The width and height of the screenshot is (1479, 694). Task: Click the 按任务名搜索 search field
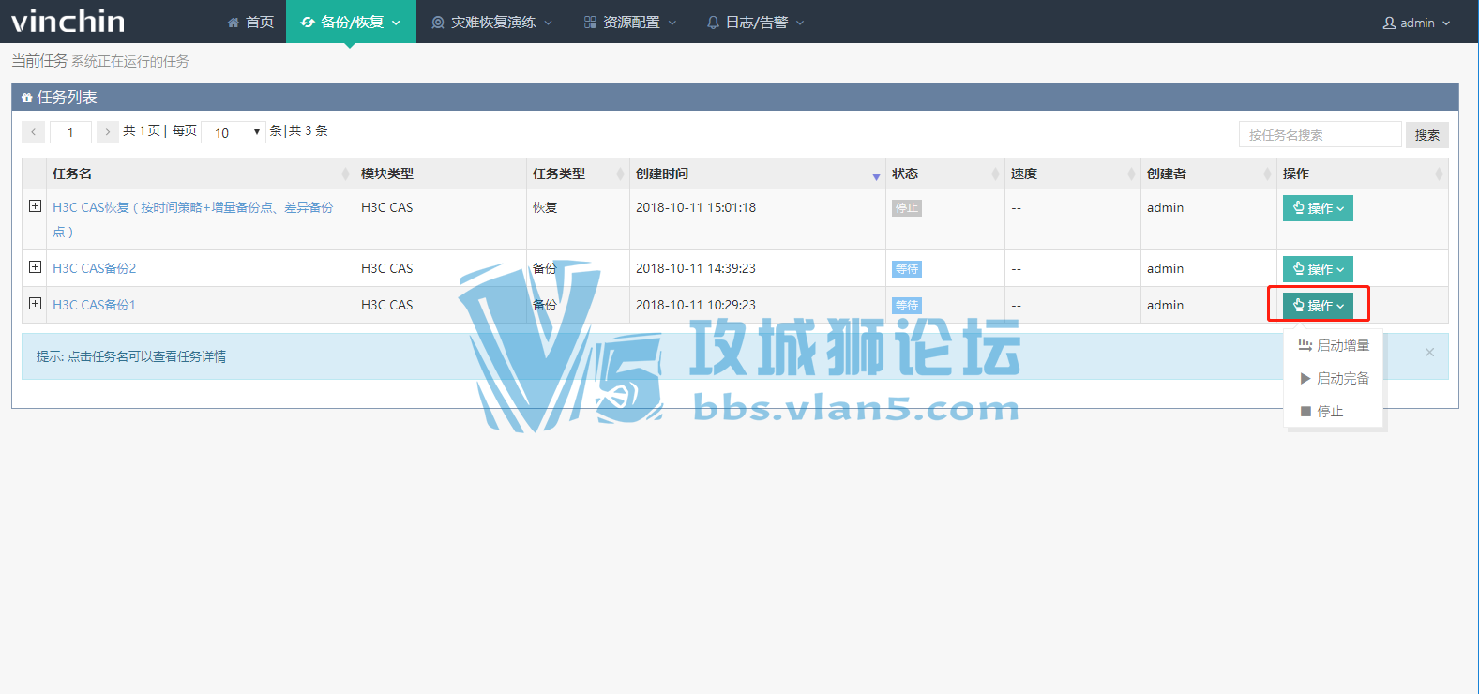(x=1320, y=135)
